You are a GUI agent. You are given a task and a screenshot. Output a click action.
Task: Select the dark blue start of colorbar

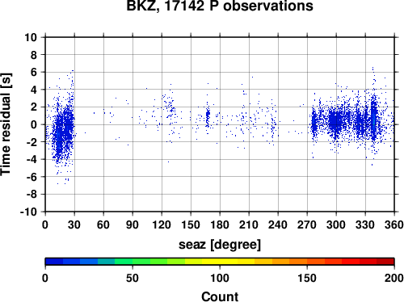[x=54, y=262]
